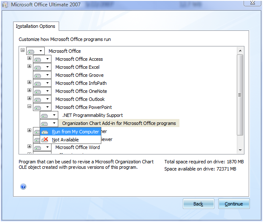Collapse the Microsoft Office PowerPoint node
The width and height of the screenshot is (263, 222).
coord(30,106)
